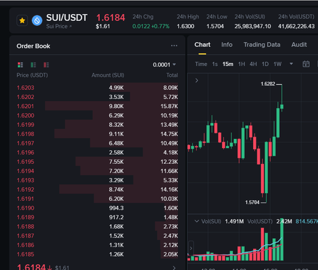Click the 1.6184 last price in order book

pos(31,267)
